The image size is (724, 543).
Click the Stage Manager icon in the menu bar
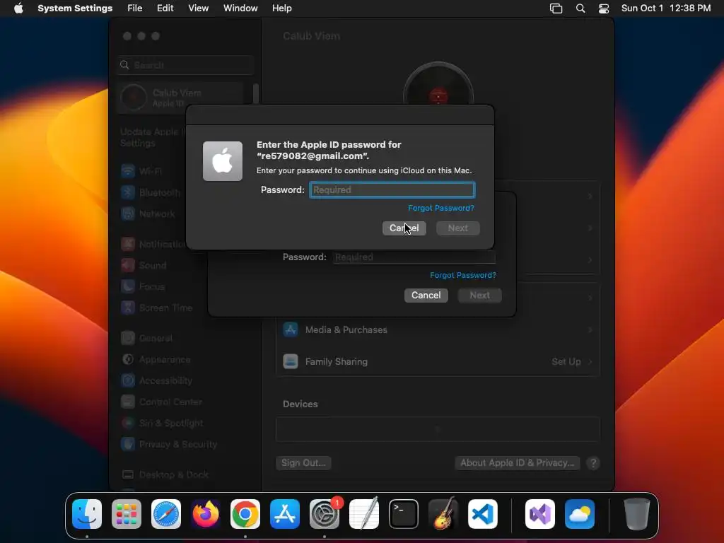click(556, 8)
